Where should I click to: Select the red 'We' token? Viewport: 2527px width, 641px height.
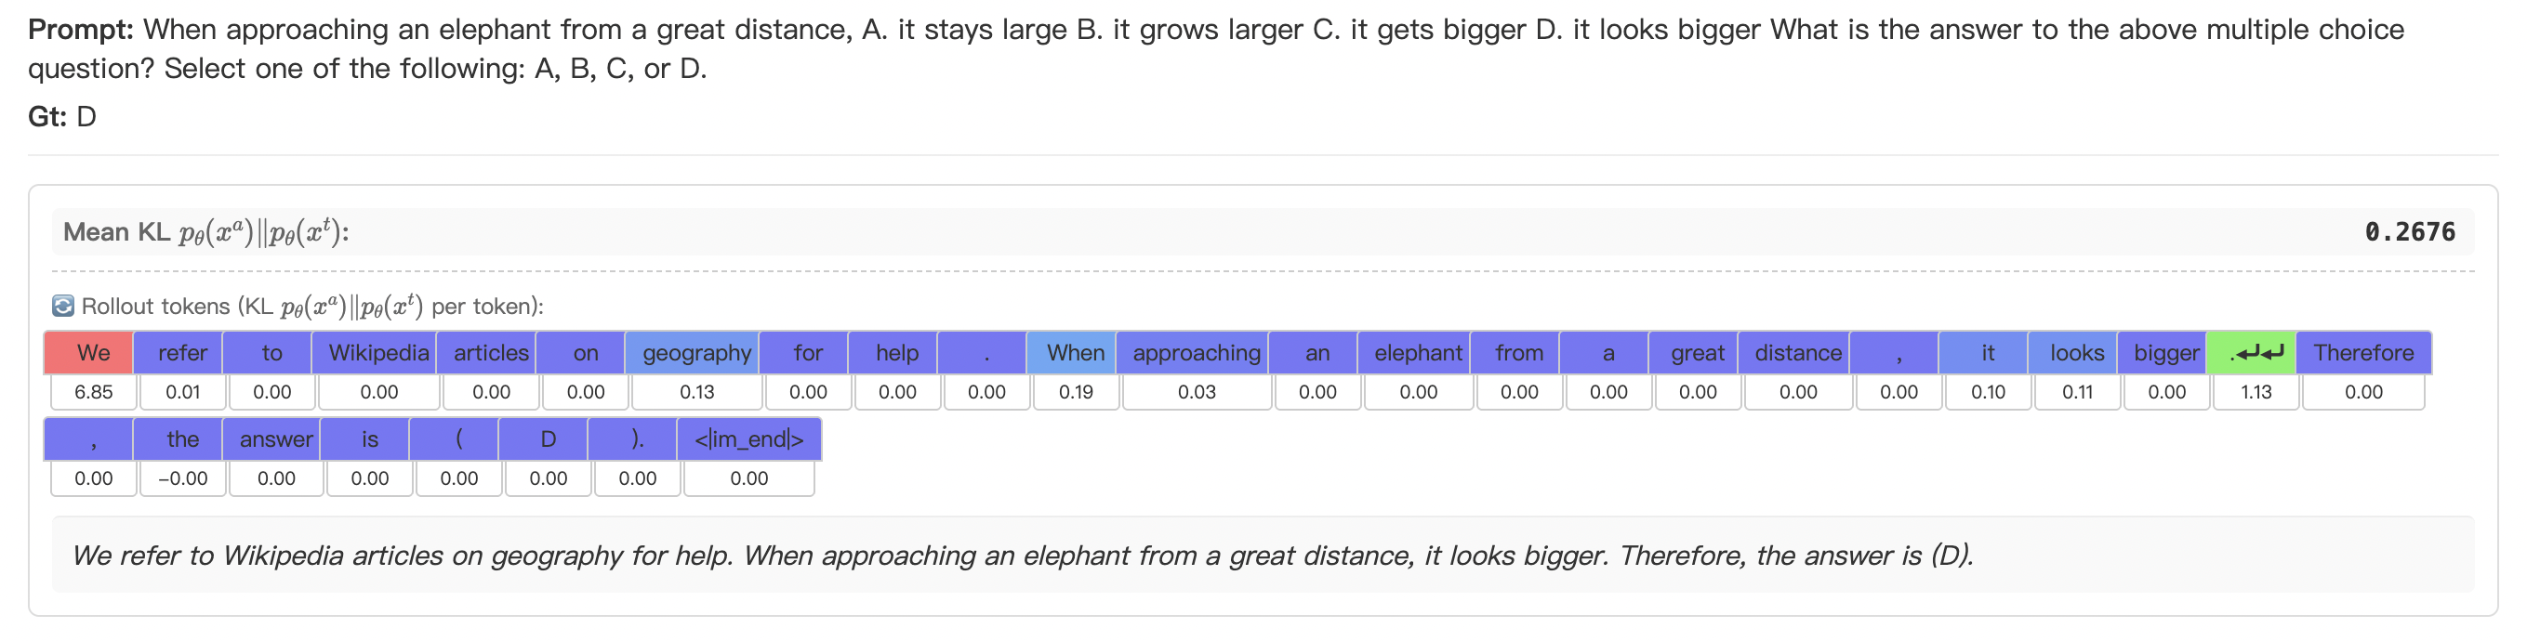click(x=92, y=353)
